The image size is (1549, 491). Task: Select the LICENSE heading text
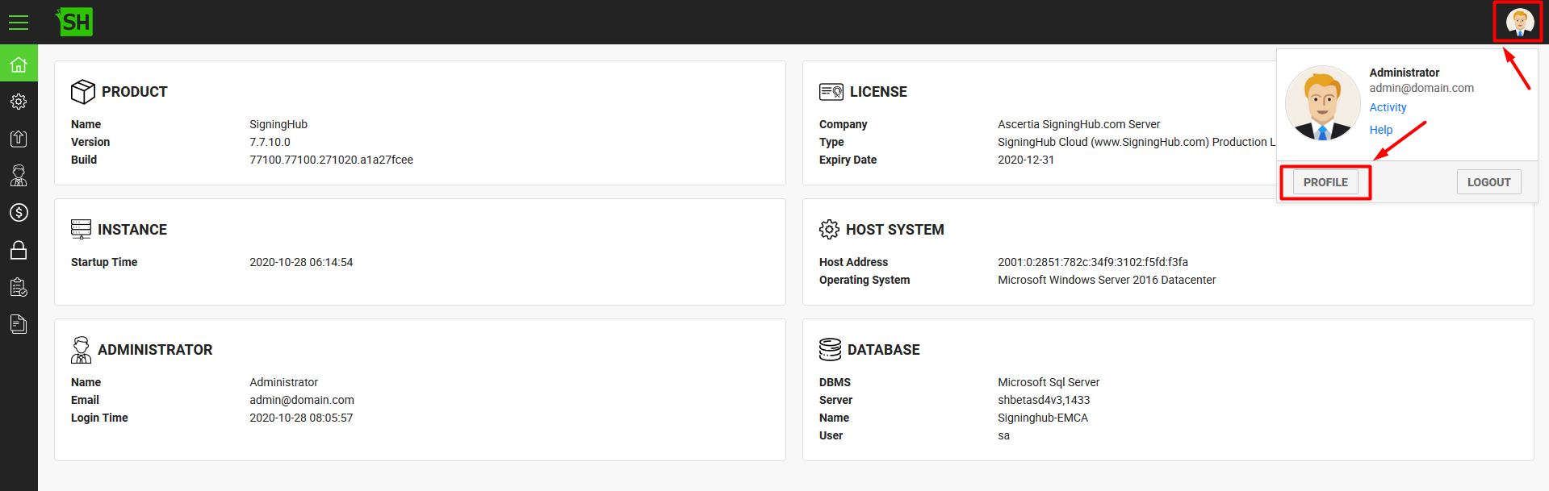pyautogui.click(x=878, y=92)
